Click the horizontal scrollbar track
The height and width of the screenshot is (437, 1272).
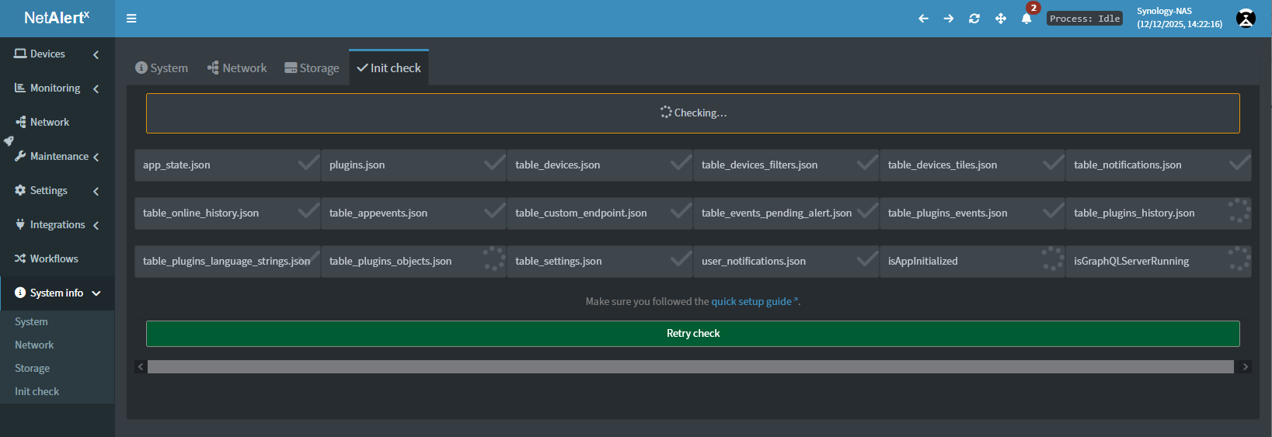click(690, 367)
